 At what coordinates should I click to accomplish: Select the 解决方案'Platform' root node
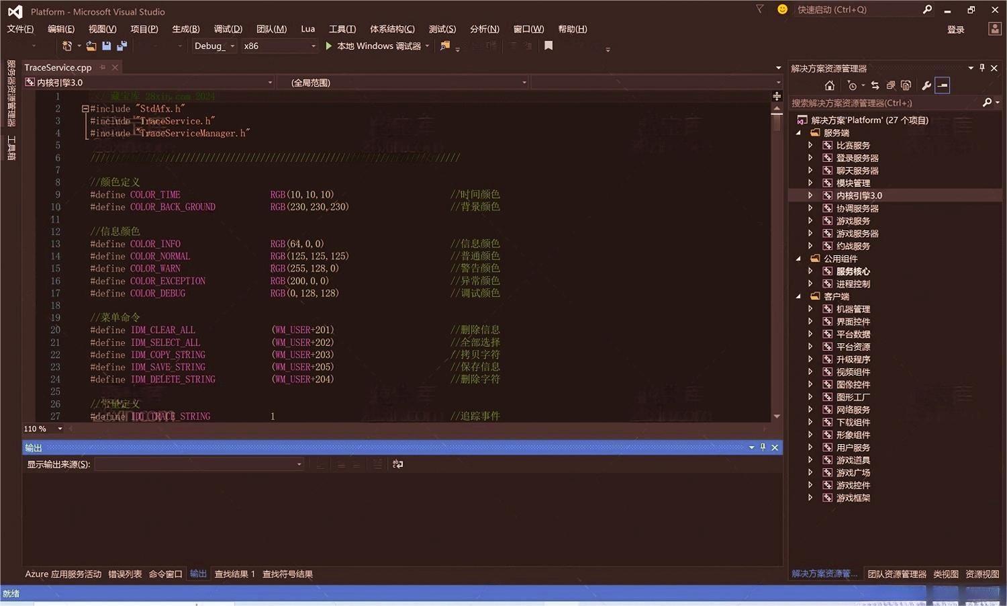pos(870,120)
